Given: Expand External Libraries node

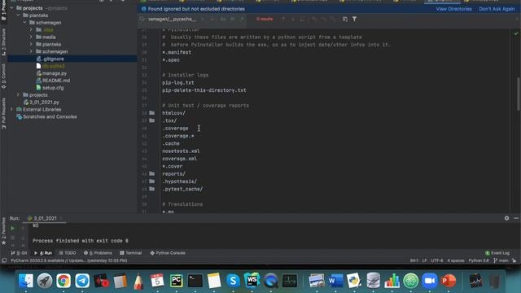Looking at the screenshot, I should click(11, 109).
